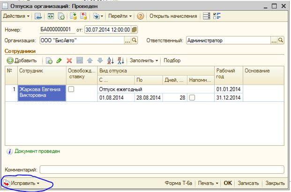Click the Записать button
The image size is (291, 192).
click(x=248, y=183)
